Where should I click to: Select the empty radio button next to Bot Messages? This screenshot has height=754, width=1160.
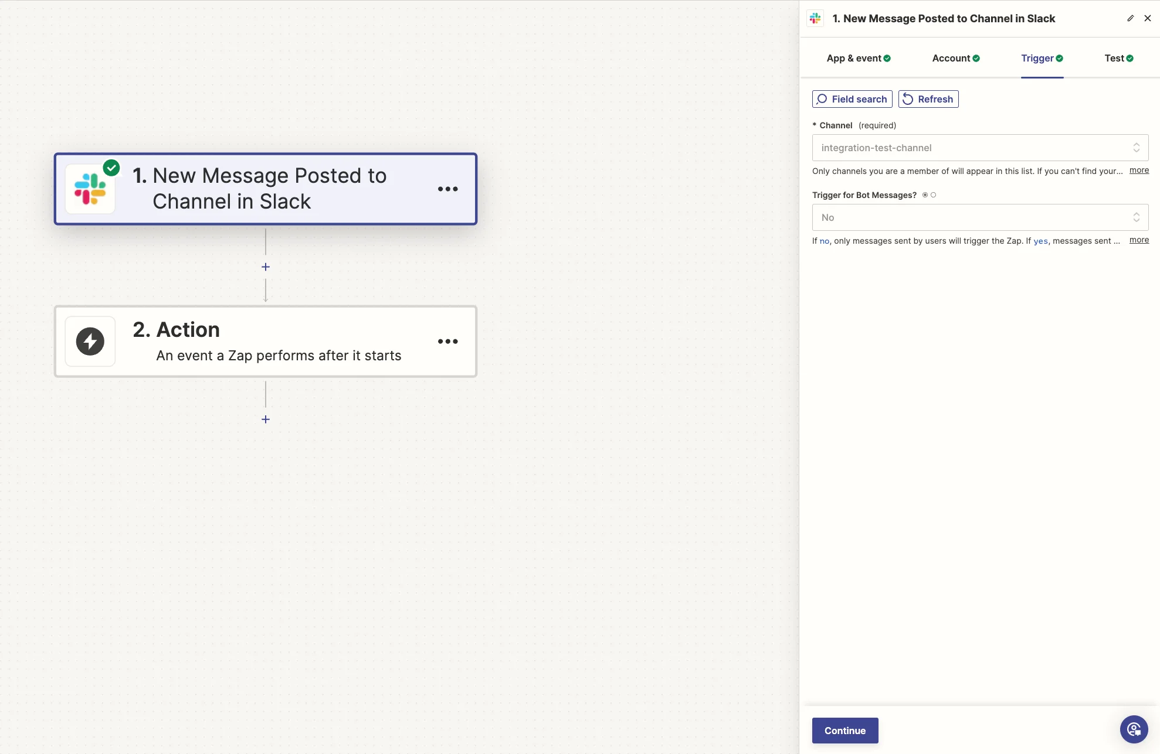pyautogui.click(x=934, y=195)
